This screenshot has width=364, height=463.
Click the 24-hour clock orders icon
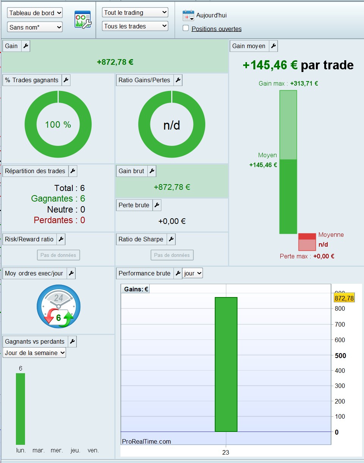(x=58, y=306)
